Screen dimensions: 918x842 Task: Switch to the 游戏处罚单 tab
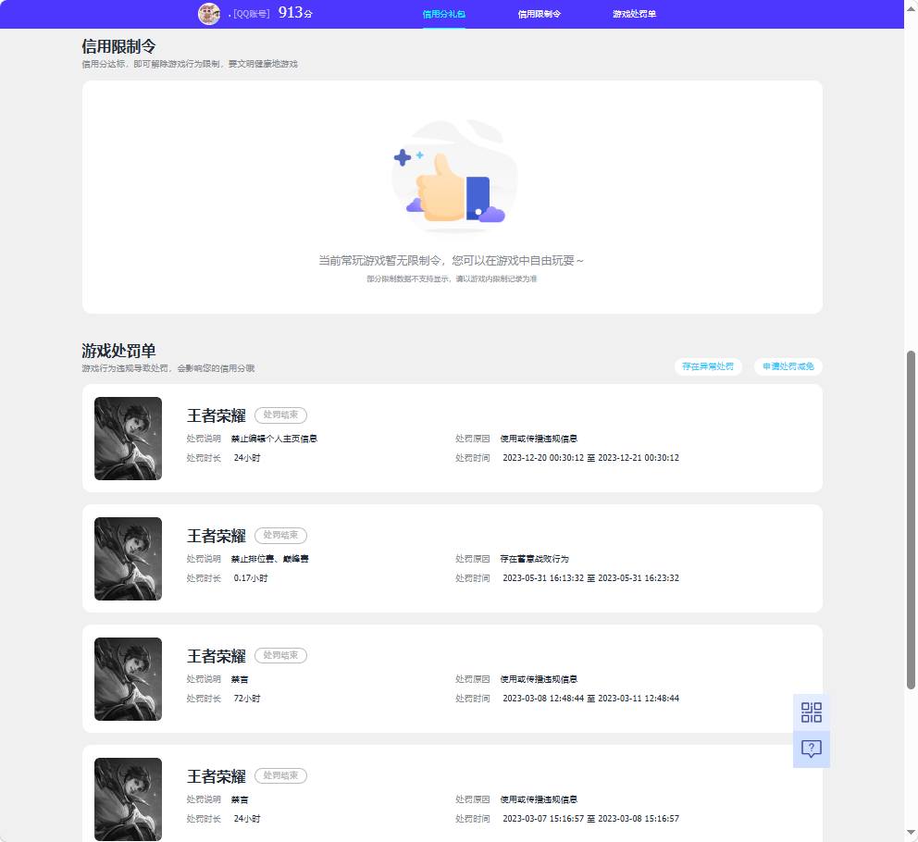point(634,14)
